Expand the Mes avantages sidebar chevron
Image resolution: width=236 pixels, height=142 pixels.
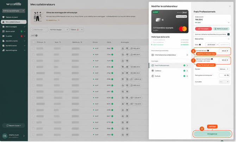pyautogui.click(x=25, y=27)
